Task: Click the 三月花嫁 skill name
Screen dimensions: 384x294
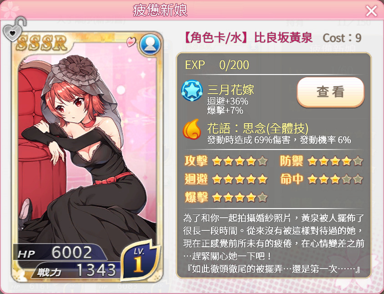Action: click(x=231, y=90)
